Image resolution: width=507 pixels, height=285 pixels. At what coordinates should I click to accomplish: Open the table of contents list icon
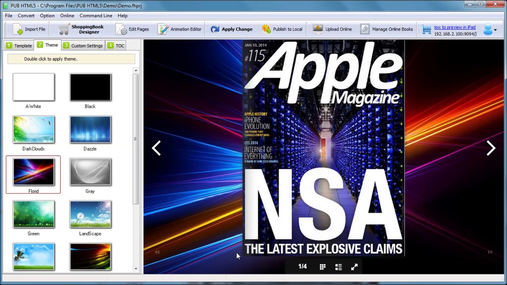338,267
